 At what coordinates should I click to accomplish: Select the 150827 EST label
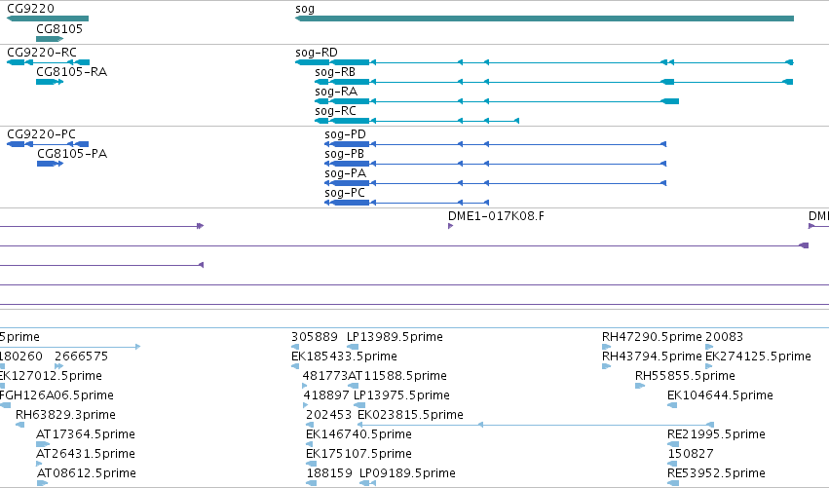click(x=691, y=454)
